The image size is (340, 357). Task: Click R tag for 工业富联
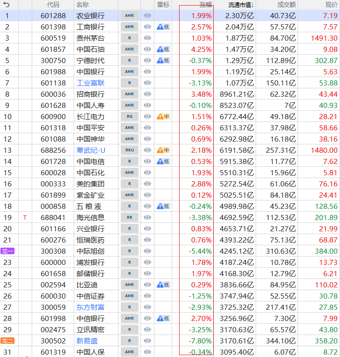click(x=130, y=83)
